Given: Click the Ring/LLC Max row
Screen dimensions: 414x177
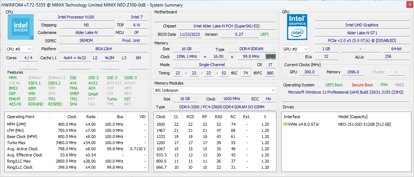Looking at the screenshot, I should (77, 161).
